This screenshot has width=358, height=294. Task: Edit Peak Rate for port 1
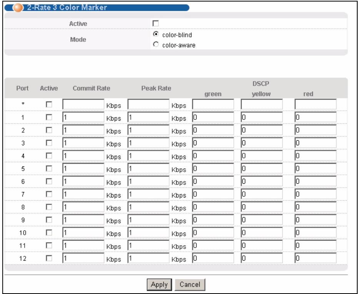[148, 117]
